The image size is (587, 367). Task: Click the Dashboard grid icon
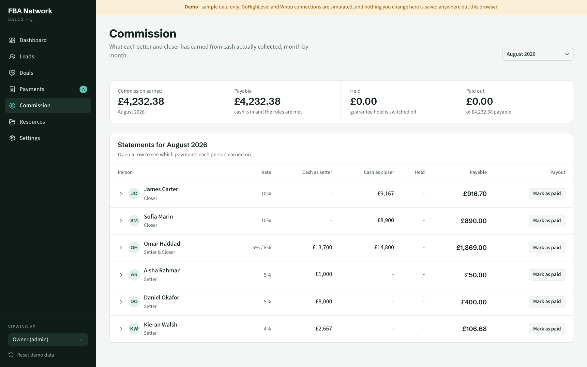coord(12,40)
